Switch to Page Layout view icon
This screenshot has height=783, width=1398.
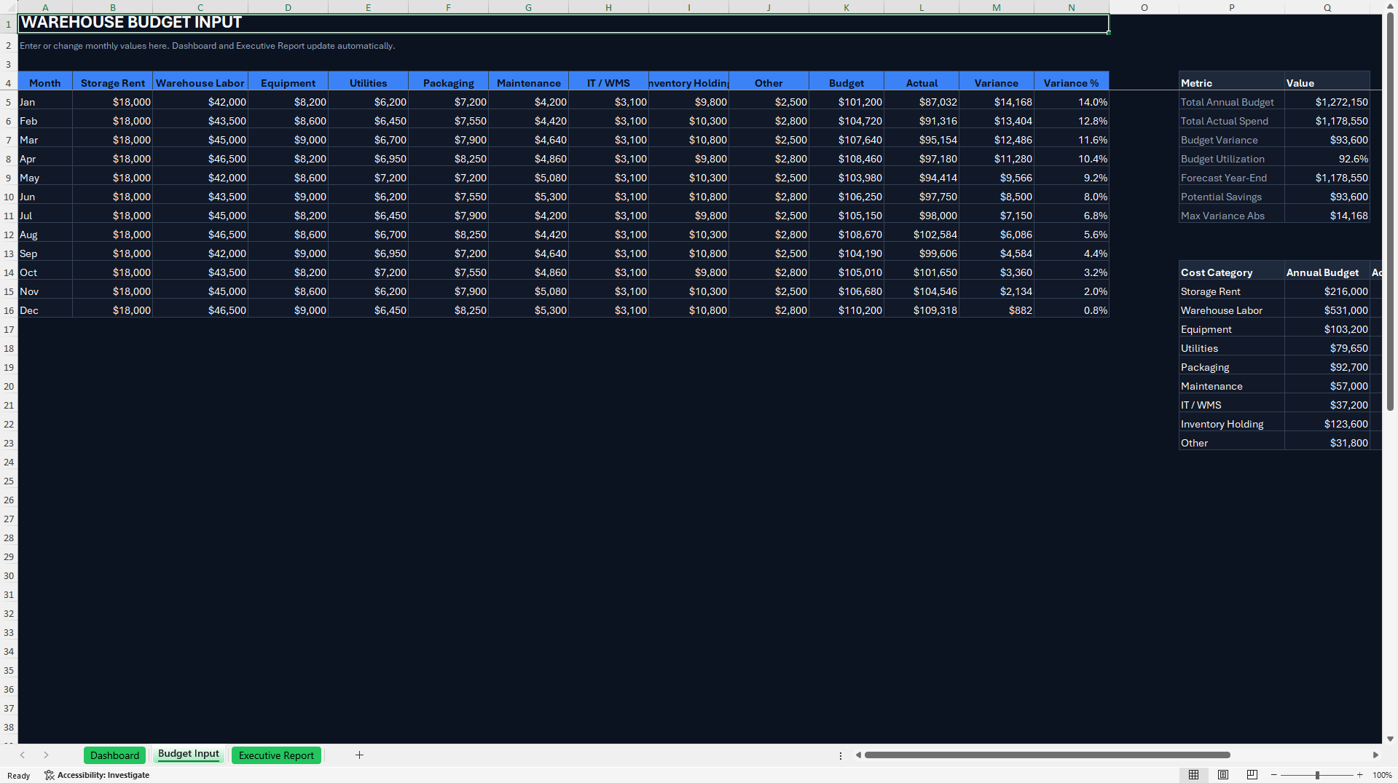(1223, 775)
